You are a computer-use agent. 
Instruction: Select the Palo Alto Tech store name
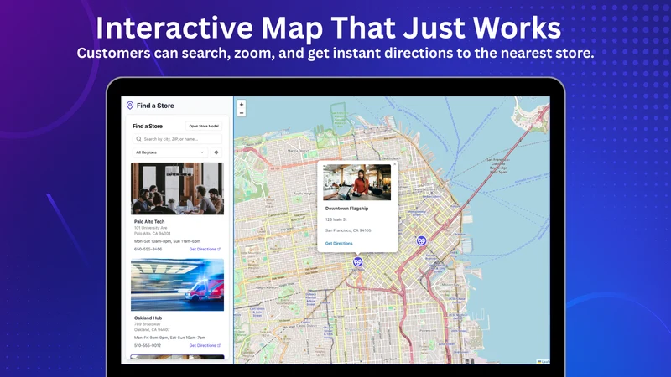(x=149, y=221)
